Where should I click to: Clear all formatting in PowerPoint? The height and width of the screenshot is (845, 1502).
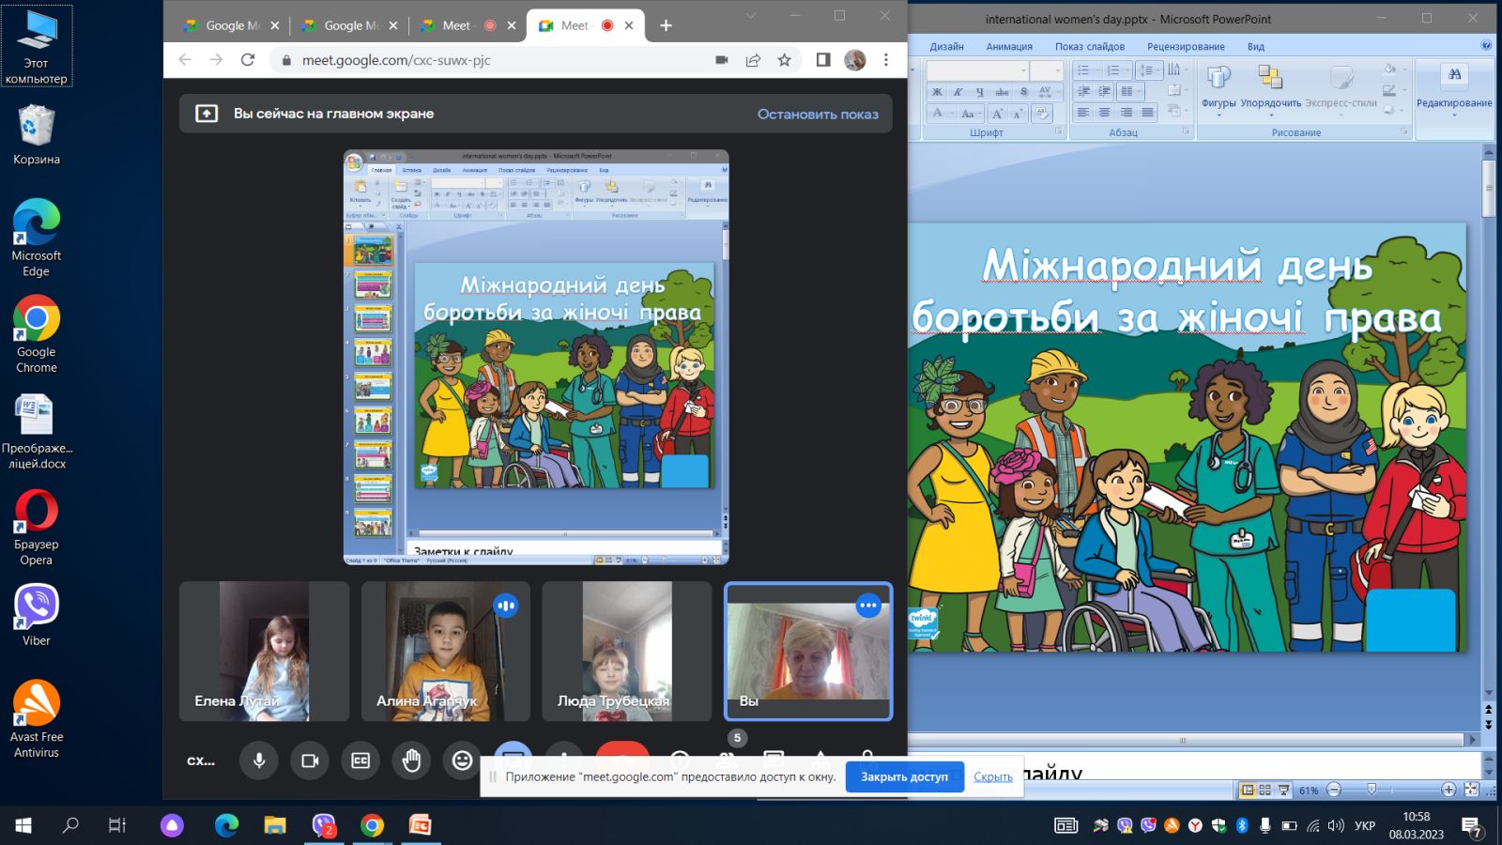point(1041,114)
